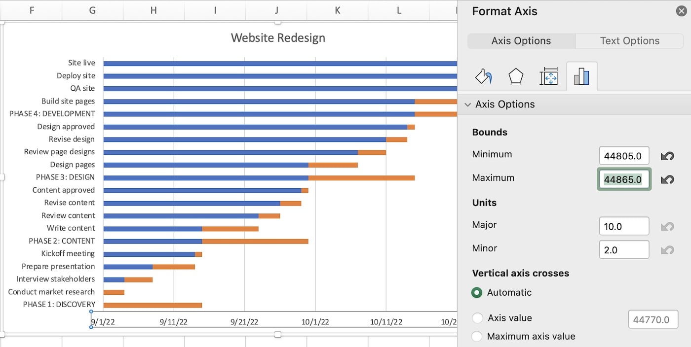Reset the Major units value via its undo icon
The width and height of the screenshot is (691, 347).
(x=667, y=226)
